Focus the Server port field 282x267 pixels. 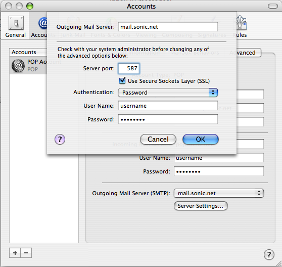pyautogui.click(x=128, y=68)
